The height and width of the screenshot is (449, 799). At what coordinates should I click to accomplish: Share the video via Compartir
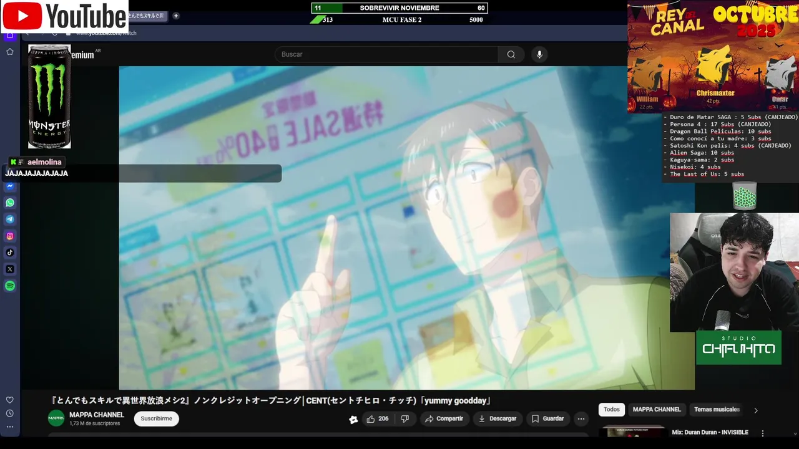444,419
